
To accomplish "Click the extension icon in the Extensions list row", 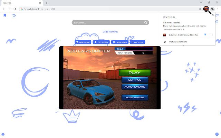I will pyautogui.click(x=164, y=35).
